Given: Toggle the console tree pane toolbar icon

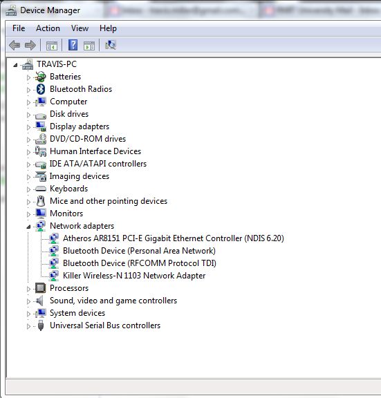Looking at the screenshot, I should pyautogui.click(x=52, y=46).
